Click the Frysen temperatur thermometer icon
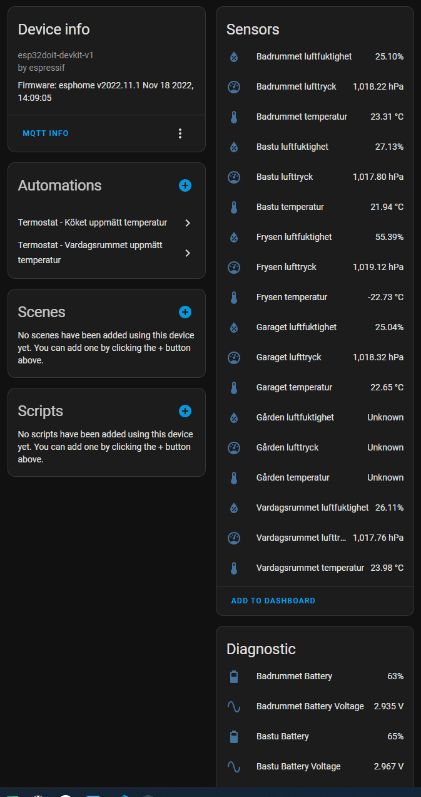 pyautogui.click(x=234, y=297)
